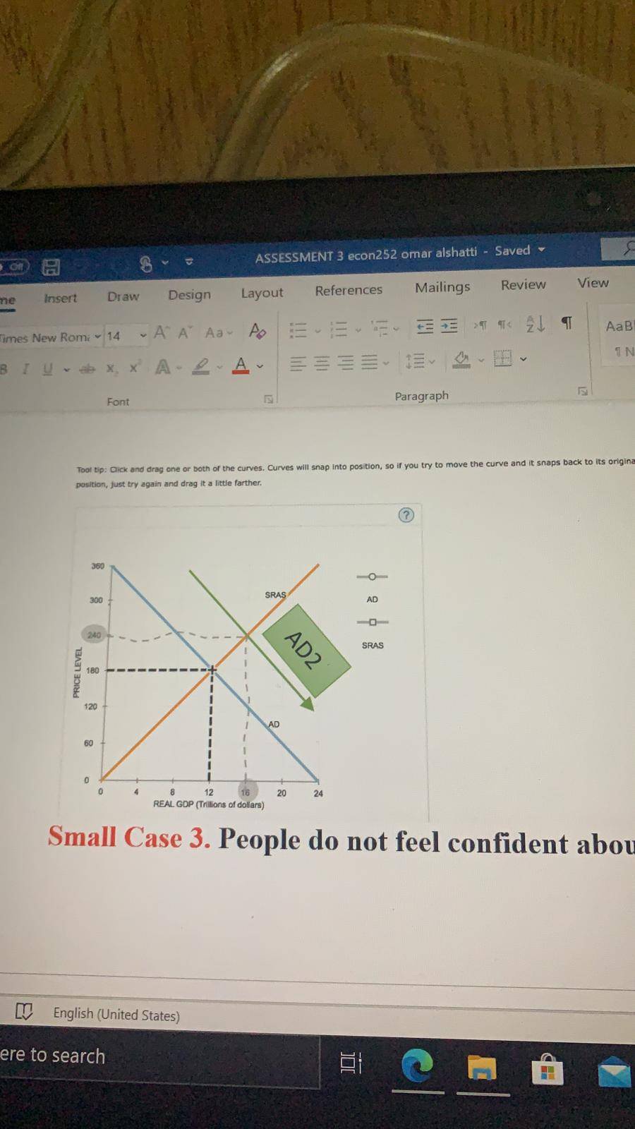
Task: Open Customize Quick Access Toolbar arrow
Action: click(x=188, y=262)
